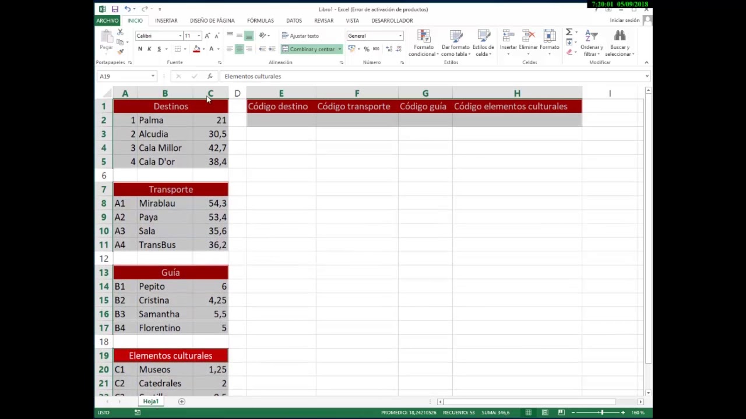
Task: Switch to the DATOS tab
Action: click(294, 20)
